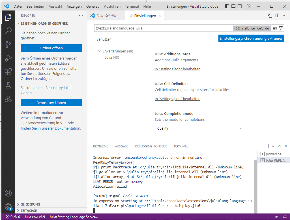Select the Benutzer settings tab

click(x=104, y=39)
